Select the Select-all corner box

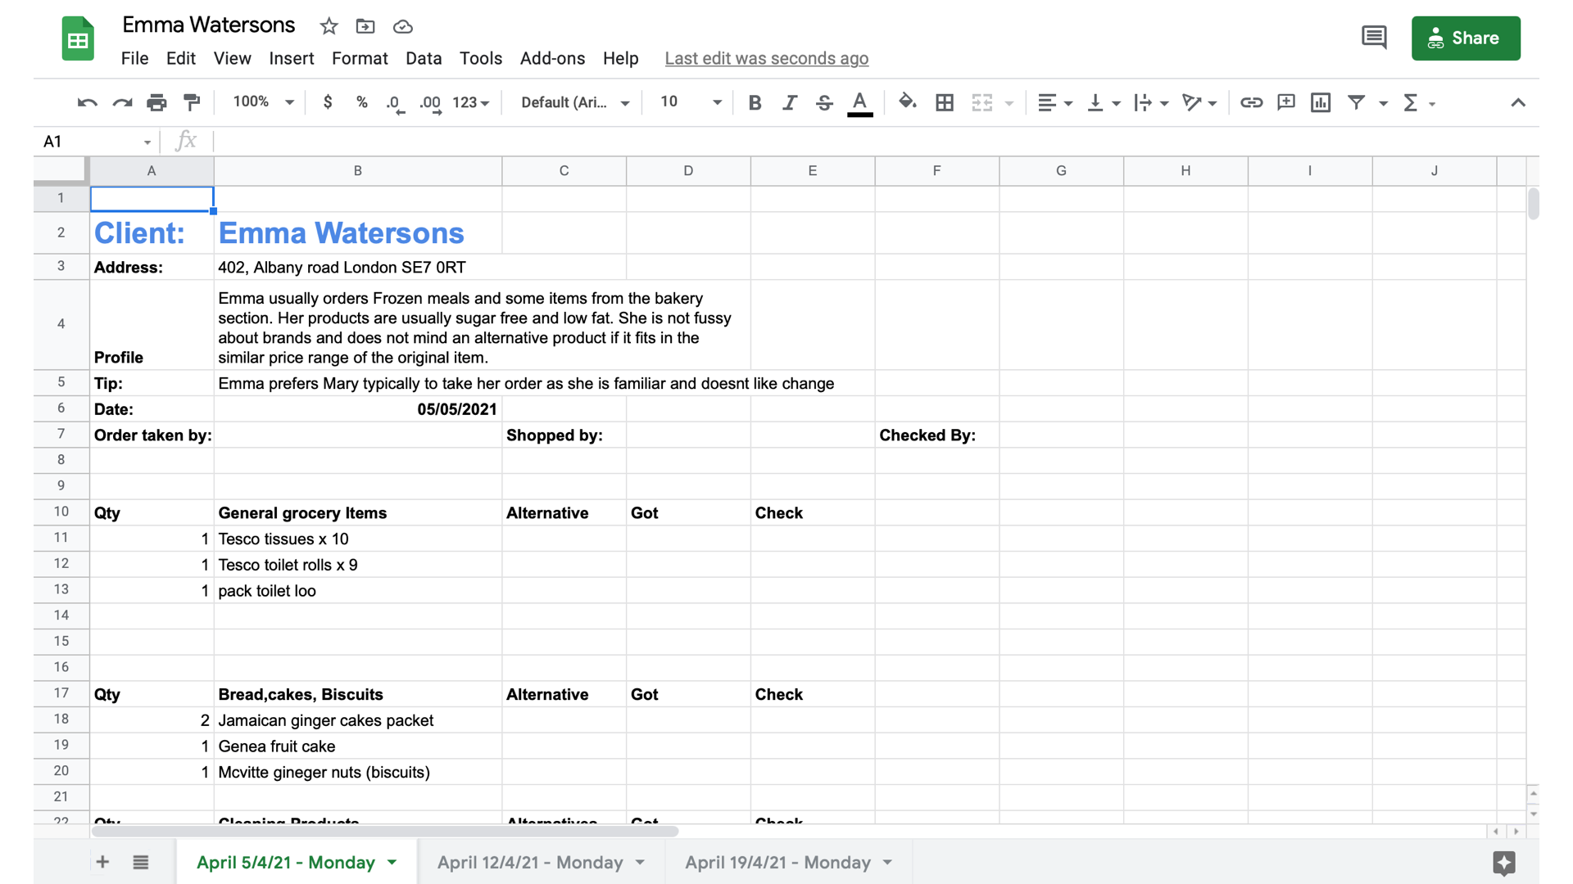61,170
